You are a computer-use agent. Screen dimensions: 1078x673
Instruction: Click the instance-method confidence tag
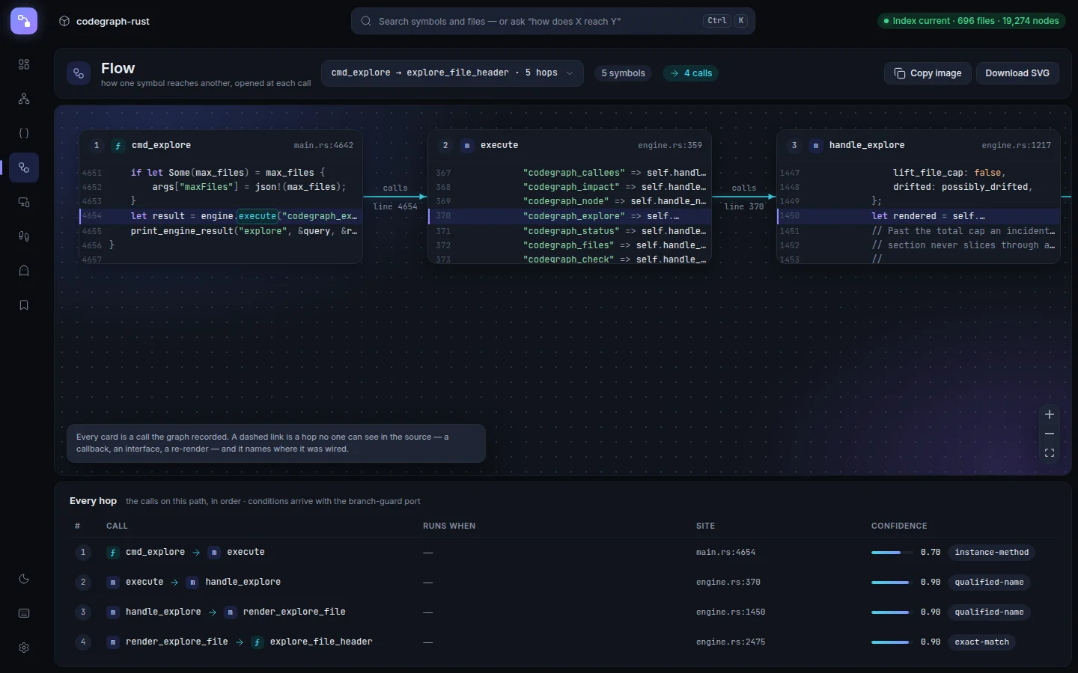(991, 553)
